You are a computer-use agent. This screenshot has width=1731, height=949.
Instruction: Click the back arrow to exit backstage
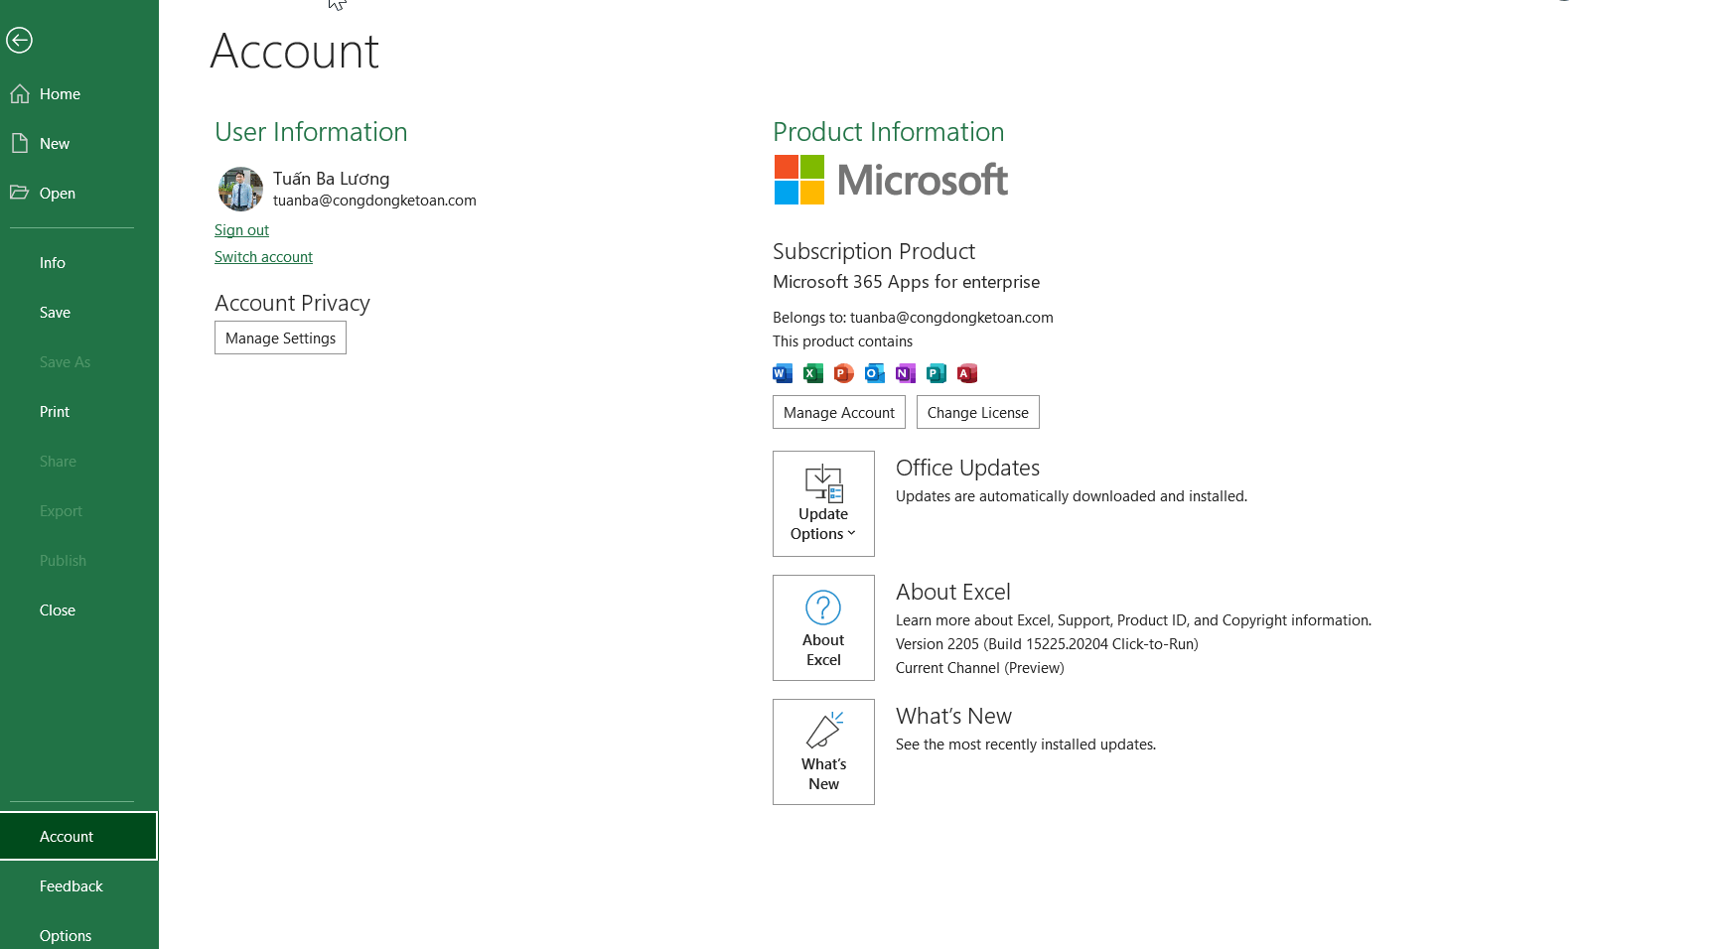19,40
